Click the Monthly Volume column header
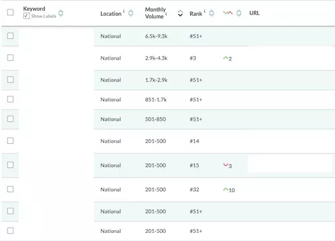The image size is (335, 241). (155, 13)
